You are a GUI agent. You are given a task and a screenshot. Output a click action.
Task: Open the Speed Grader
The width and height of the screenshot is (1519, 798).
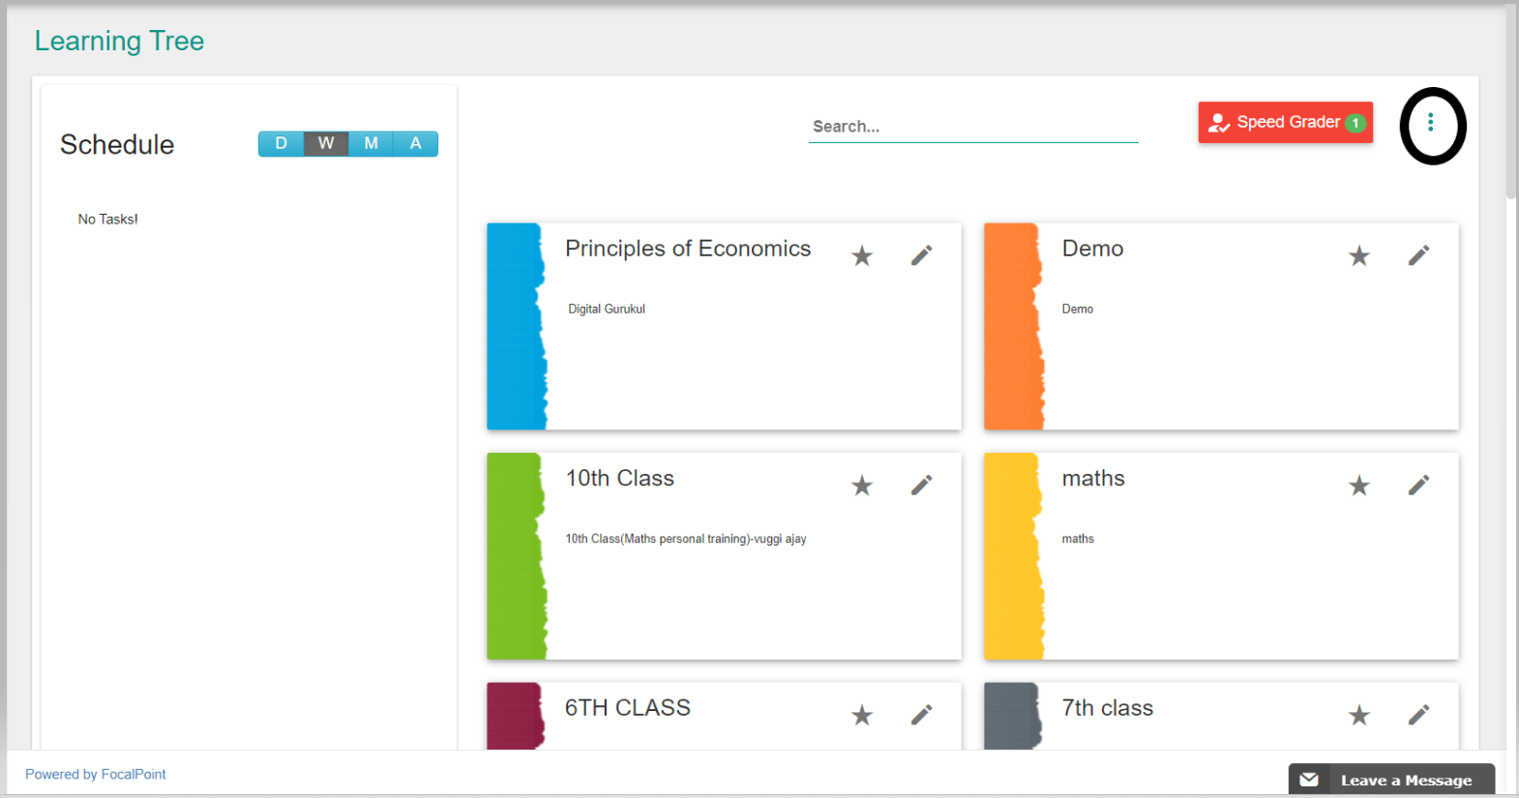pyautogui.click(x=1285, y=123)
